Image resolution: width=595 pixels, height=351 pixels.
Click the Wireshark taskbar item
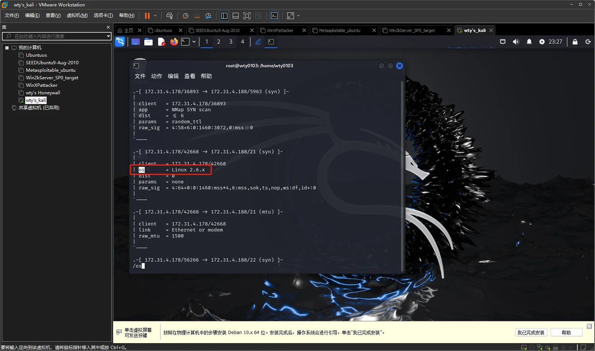[258, 42]
